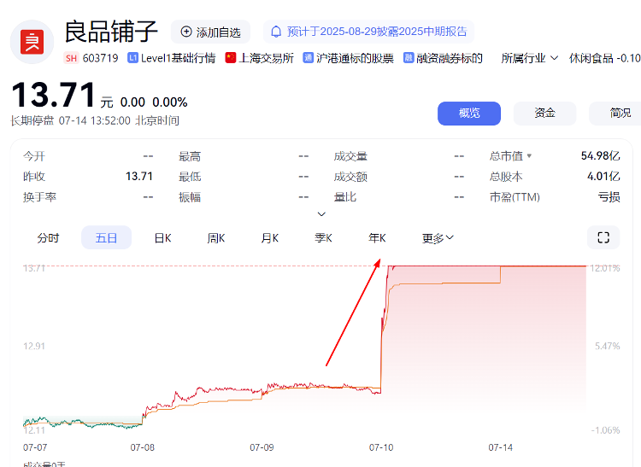Click the 融资融券标的 tag icon
The height and width of the screenshot is (467, 641).
pyautogui.click(x=409, y=58)
